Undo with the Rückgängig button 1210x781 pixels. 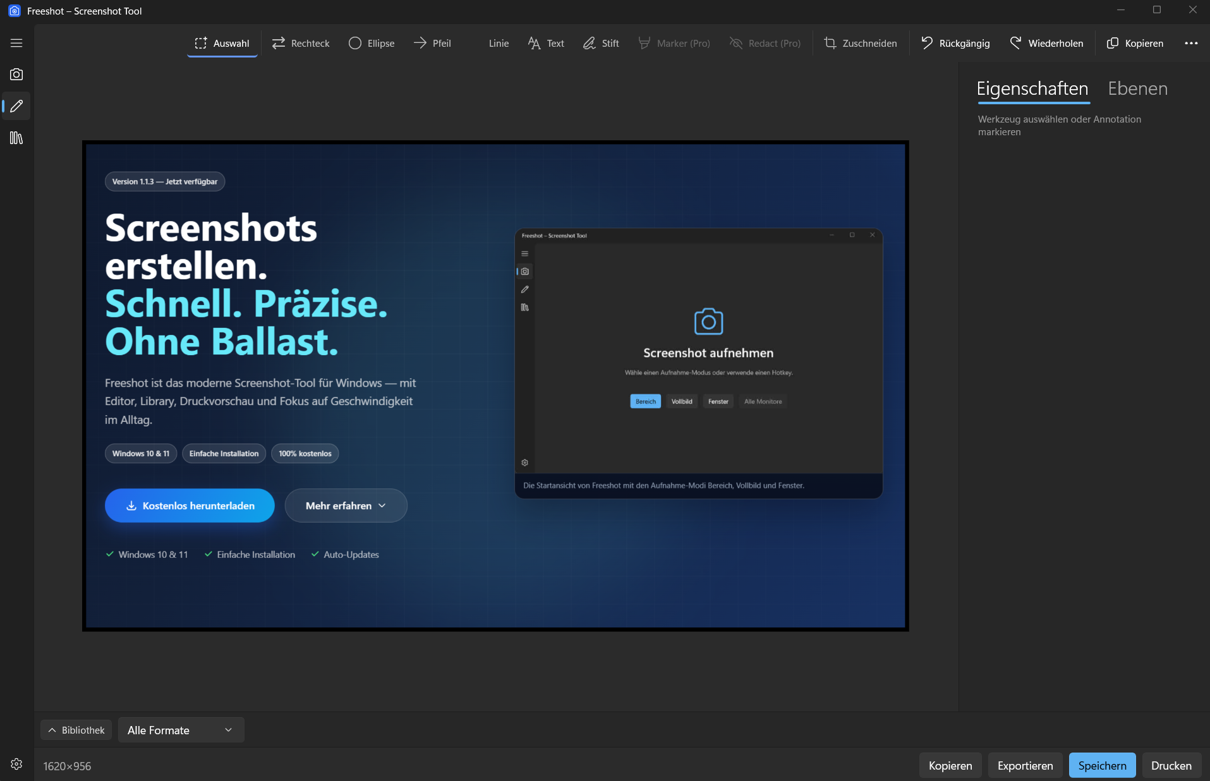pyautogui.click(x=955, y=43)
